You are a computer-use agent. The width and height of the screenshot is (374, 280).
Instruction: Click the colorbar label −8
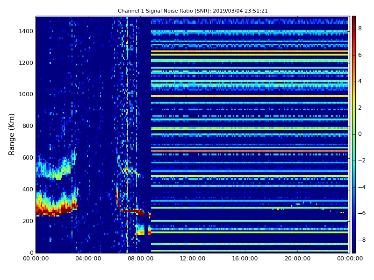[362, 240]
